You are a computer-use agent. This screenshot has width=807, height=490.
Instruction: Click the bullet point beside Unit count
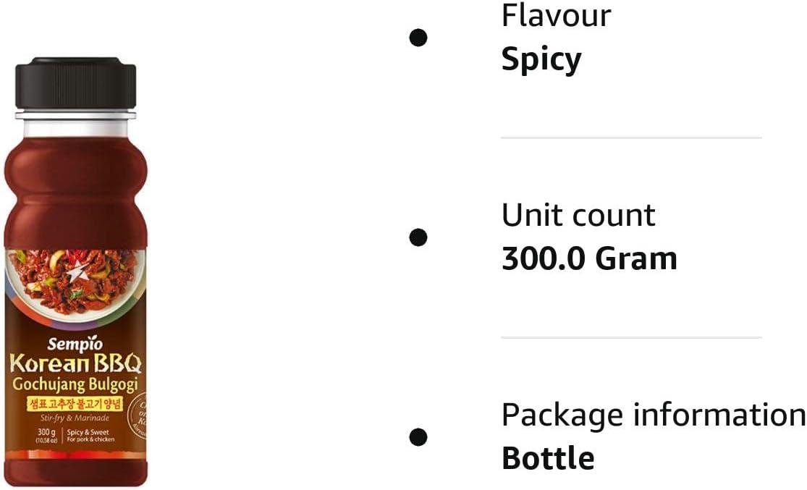click(x=418, y=237)
